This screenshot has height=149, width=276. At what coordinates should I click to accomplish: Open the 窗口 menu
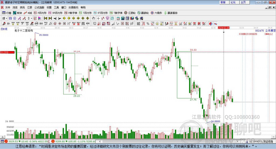pyautogui.click(x=64, y=7)
